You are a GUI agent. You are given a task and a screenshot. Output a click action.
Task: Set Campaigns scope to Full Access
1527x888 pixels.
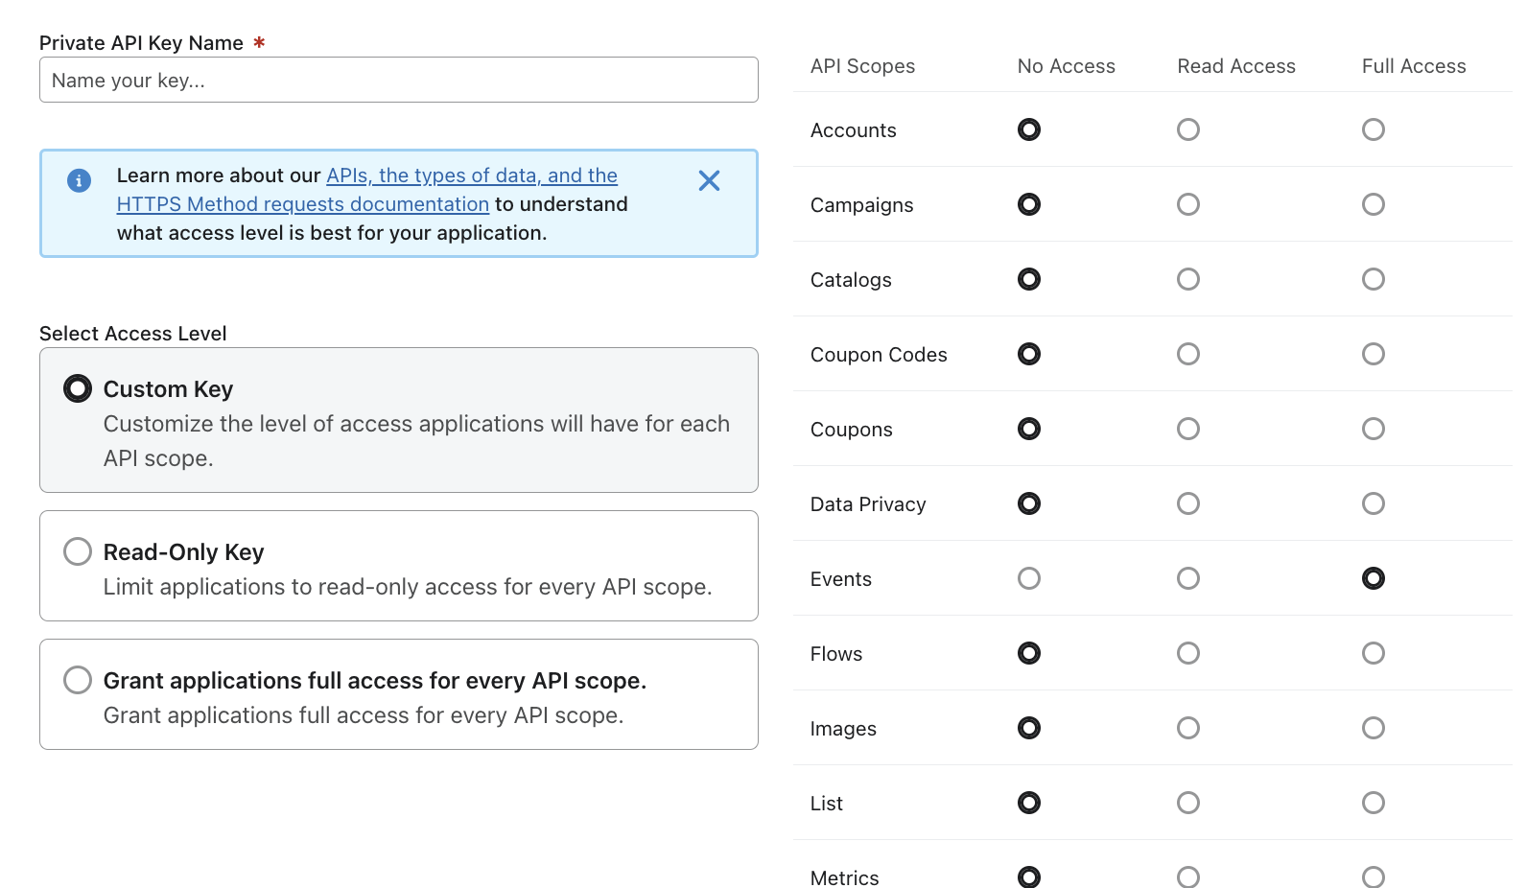pyautogui.click(x=1374, y=204)
